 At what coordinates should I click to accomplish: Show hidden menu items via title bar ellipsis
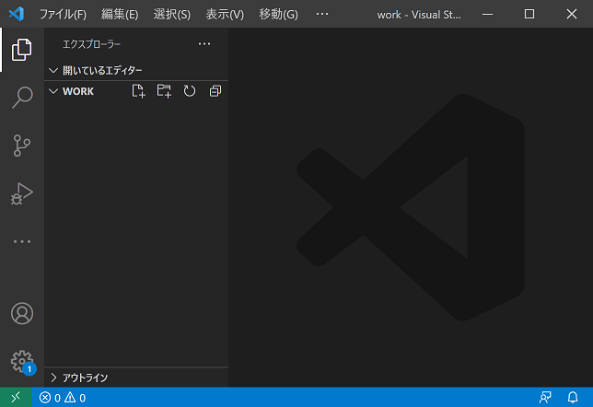322,14
